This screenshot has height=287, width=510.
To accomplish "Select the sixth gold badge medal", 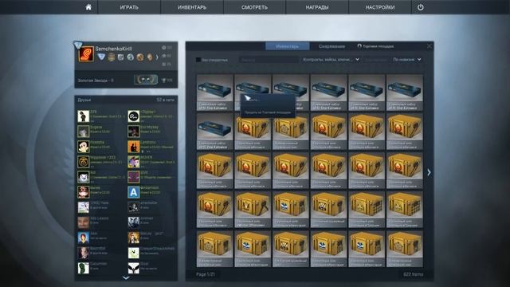I will click(149, 57).
